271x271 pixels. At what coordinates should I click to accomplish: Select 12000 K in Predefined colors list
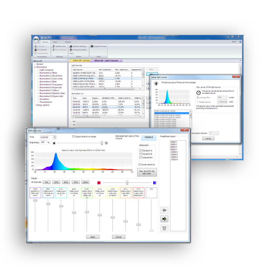coord(174,155)
